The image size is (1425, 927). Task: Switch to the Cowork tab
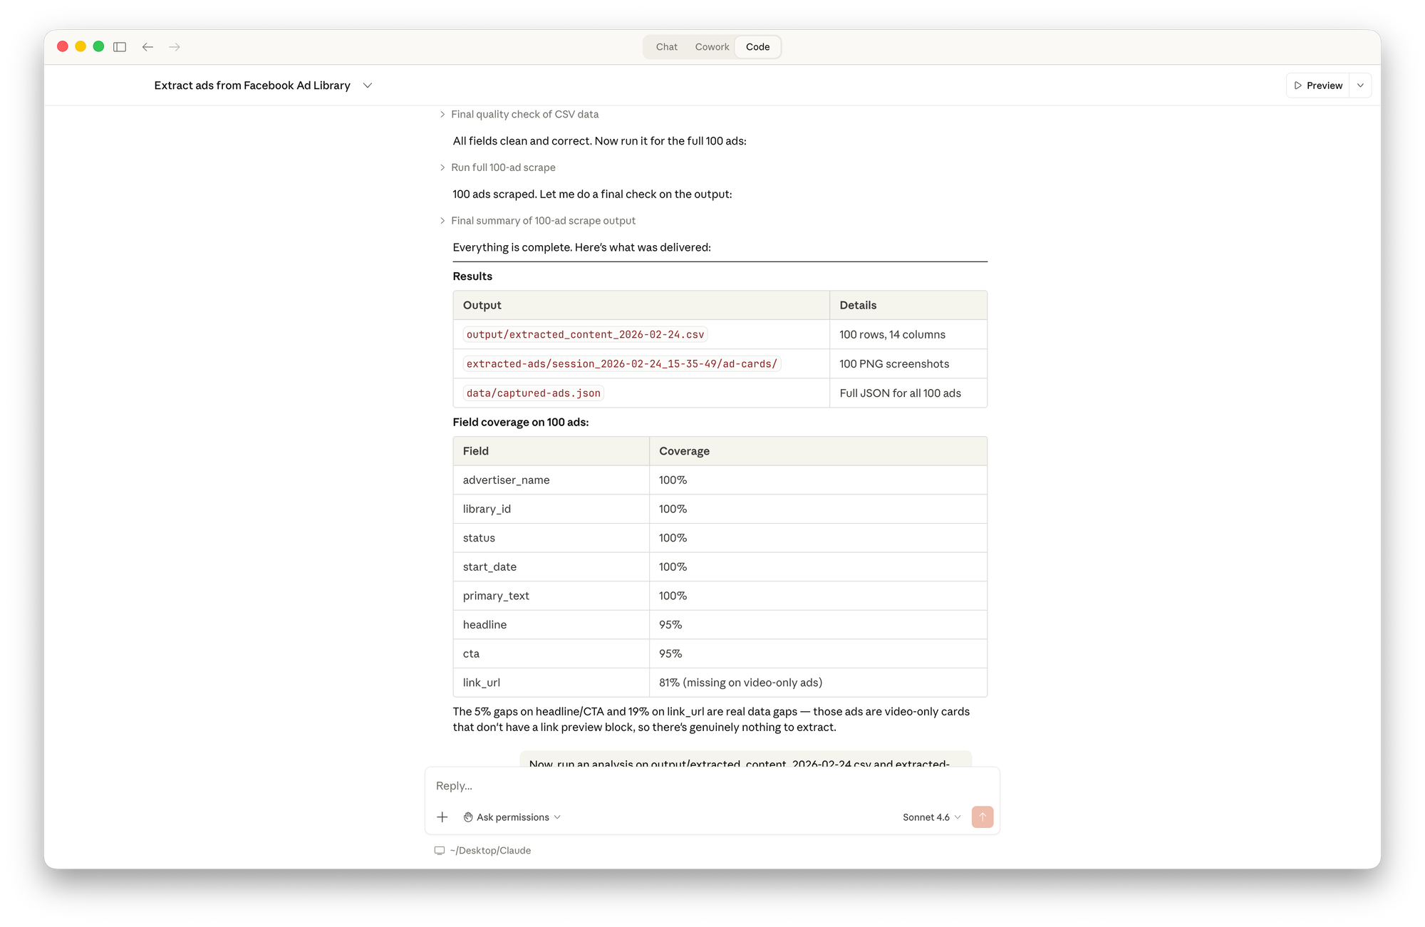712,47
